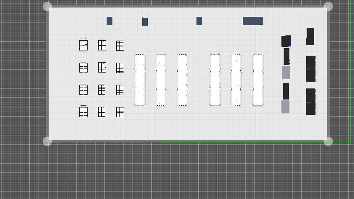Click the third white table from left
This screenshot has width=354, height=199.
pos(182,80)
